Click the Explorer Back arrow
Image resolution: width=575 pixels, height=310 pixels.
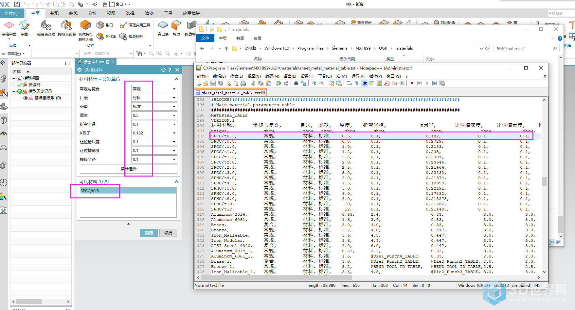point(202,48)
